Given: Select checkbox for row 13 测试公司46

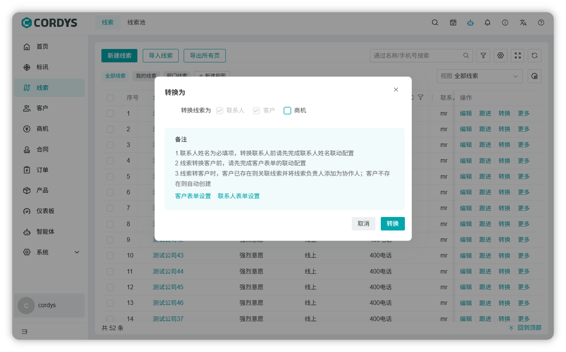Looking at the screenshot, I should coord(110,303).
